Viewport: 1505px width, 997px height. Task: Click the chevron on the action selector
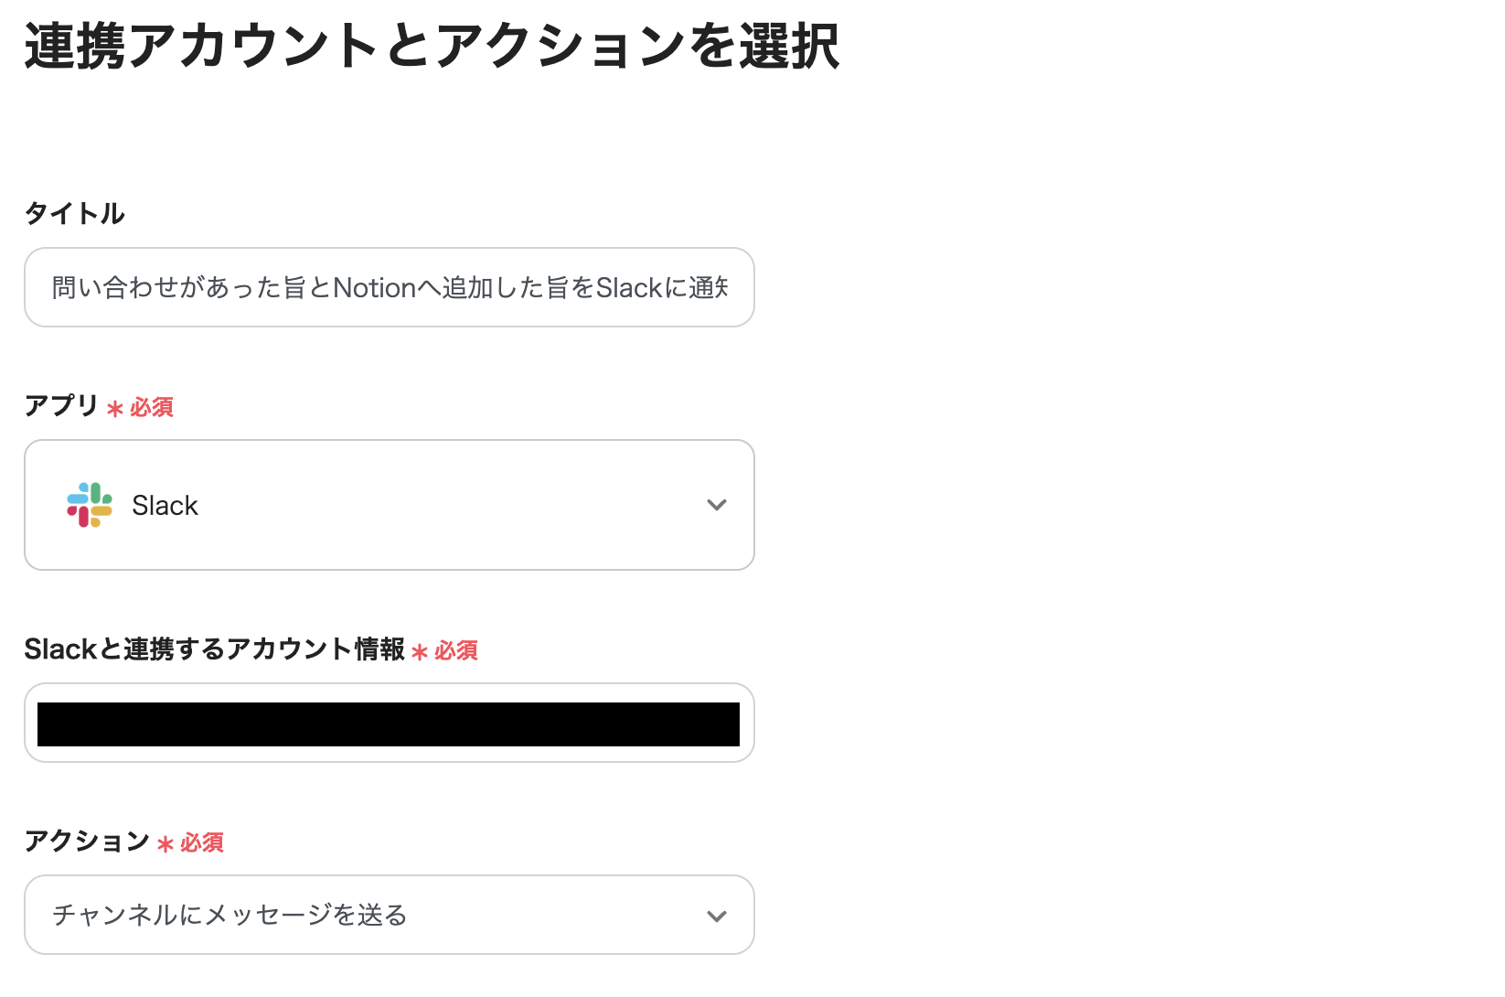[x=717, y=915]
